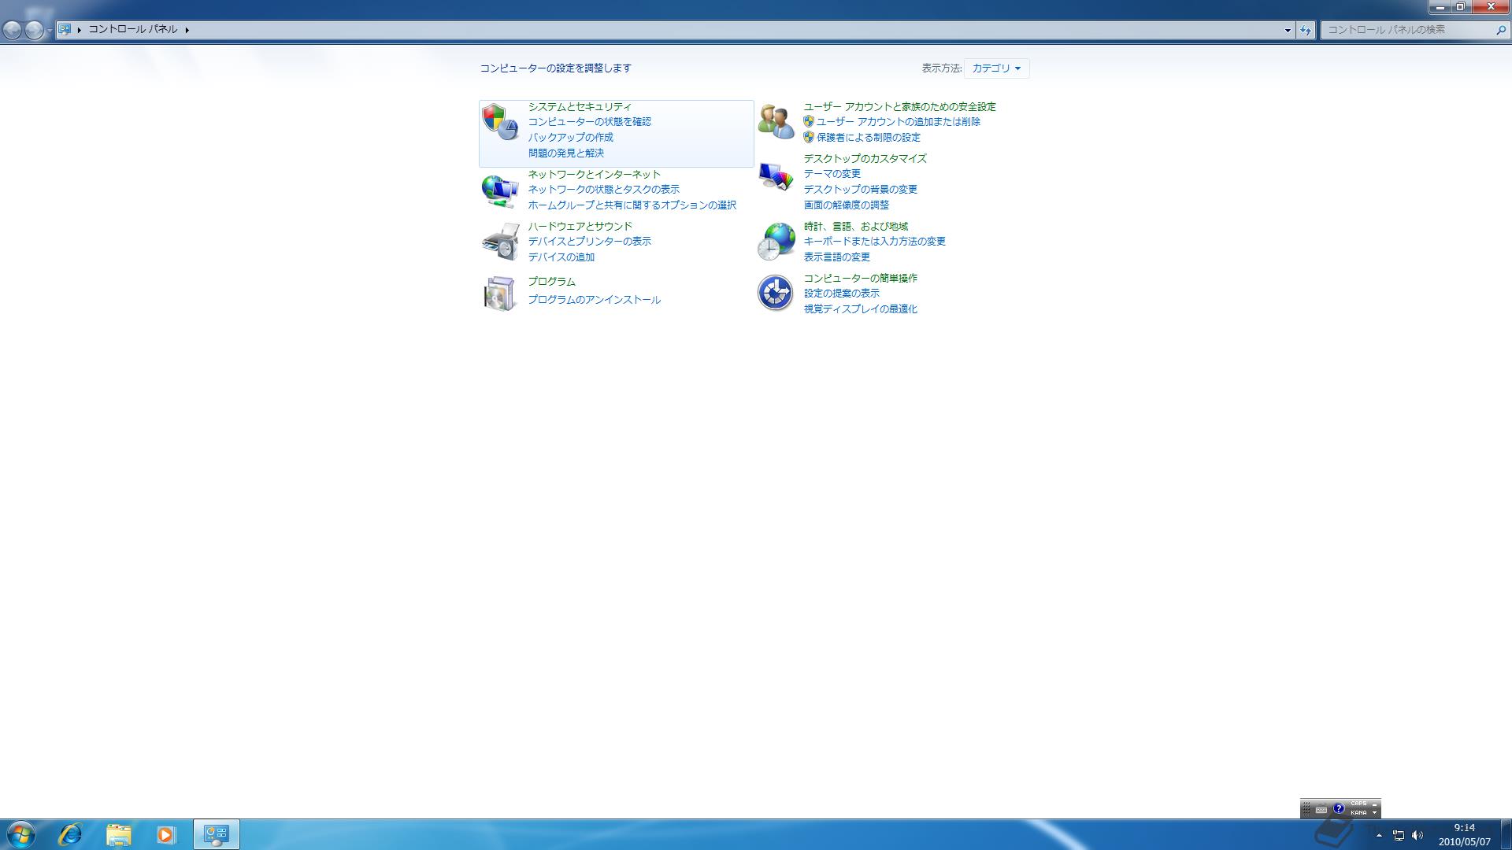1512x850 pixels.
Task: Click 保護者による制限の設定 link
Action: click(868, 137)
